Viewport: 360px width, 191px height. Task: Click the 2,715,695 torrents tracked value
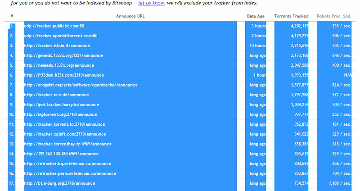click(300, 46)
